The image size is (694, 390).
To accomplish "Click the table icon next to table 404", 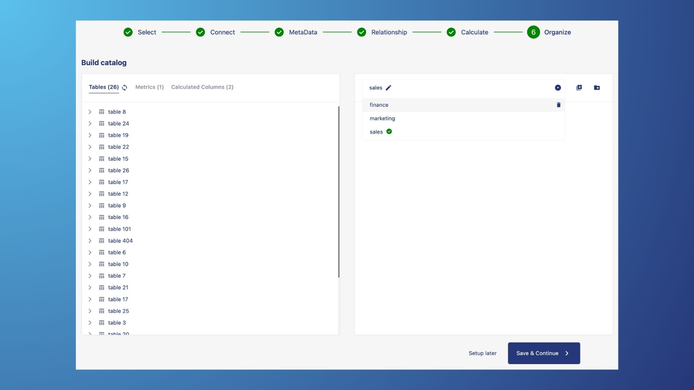I will 102,241.
